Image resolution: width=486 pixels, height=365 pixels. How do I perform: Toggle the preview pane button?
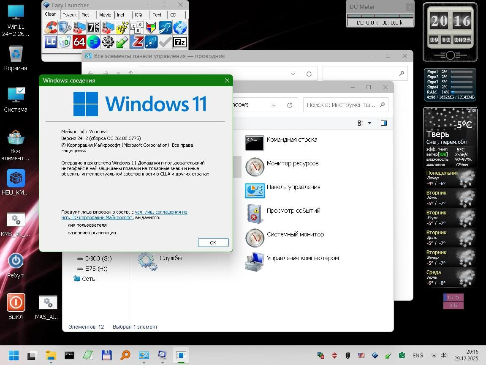pyautogui.click(x=384, y=123)
